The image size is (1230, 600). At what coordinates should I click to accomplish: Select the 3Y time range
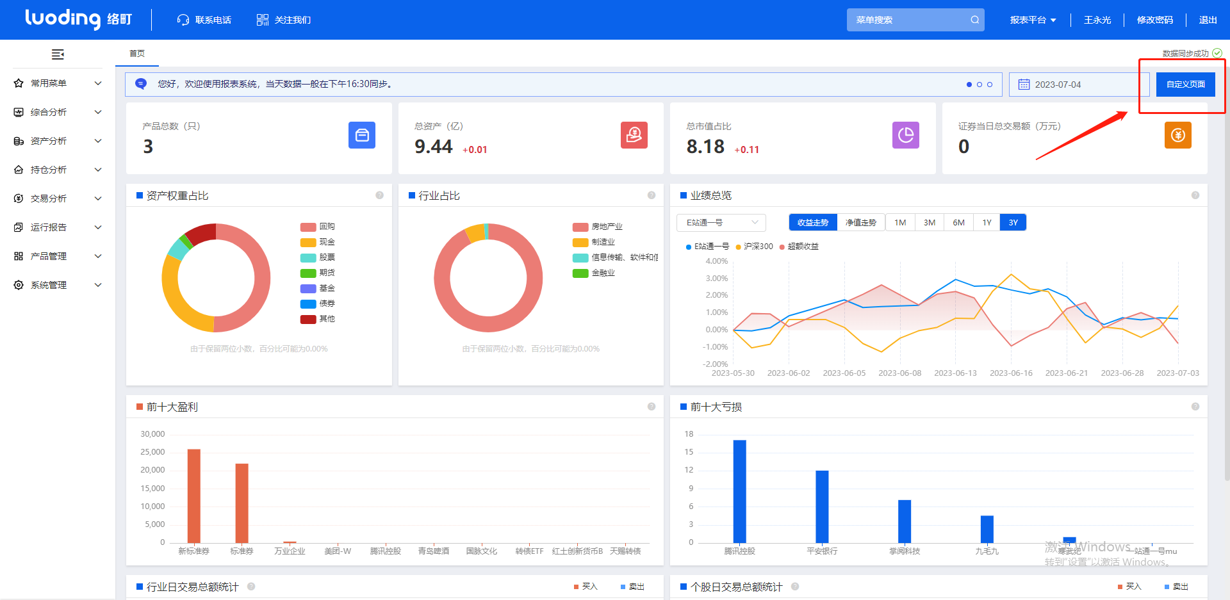(x=1013, y=223)
